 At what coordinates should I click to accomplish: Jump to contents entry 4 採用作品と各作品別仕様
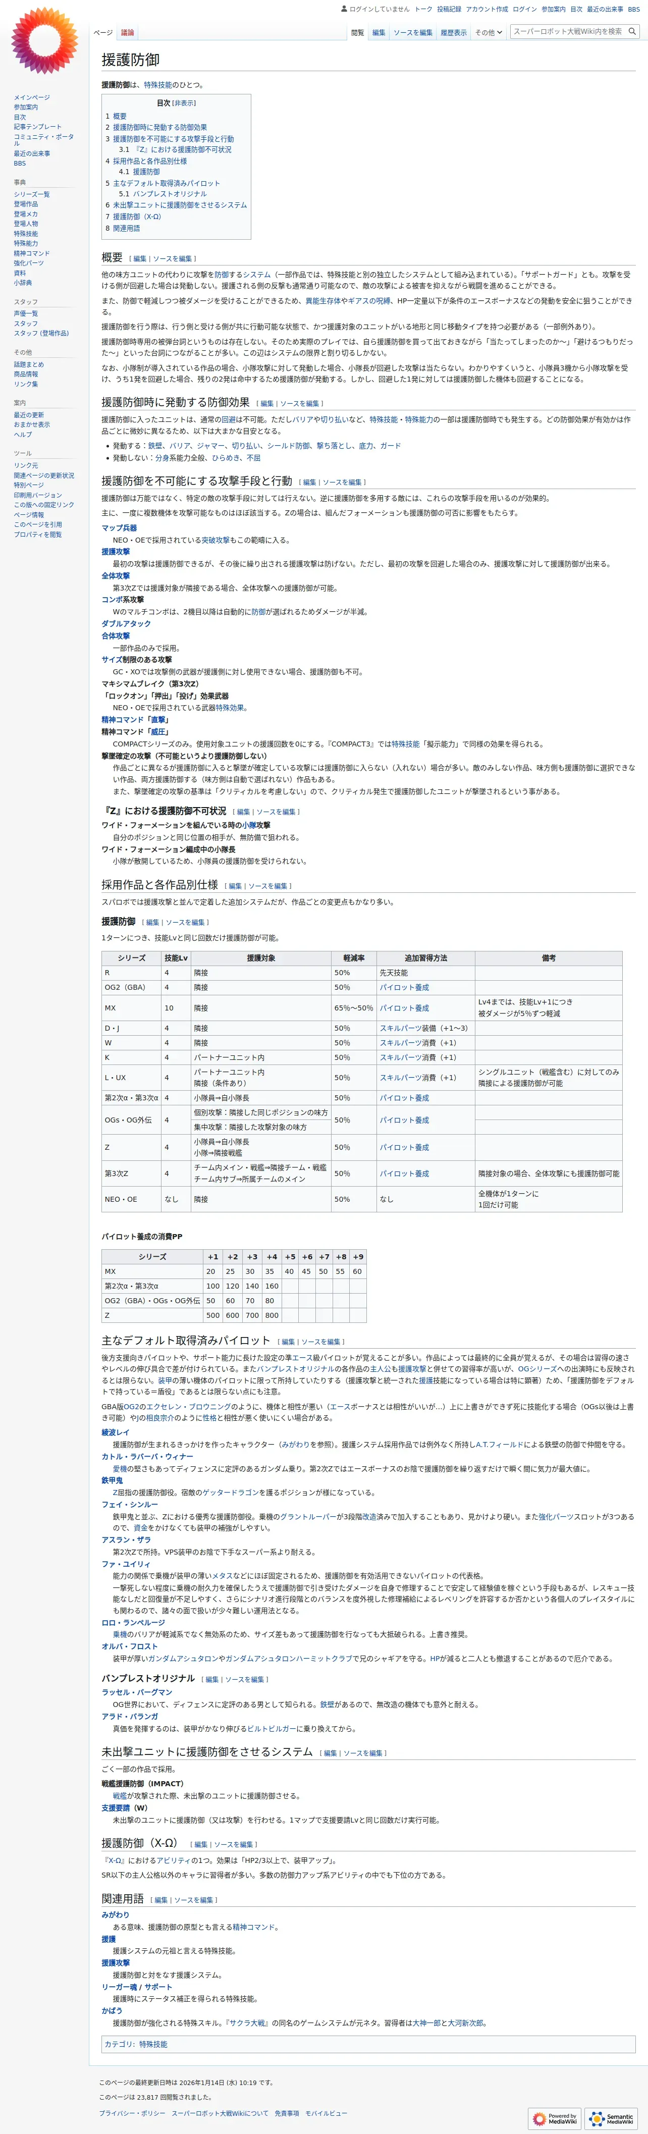pyautogui.click(x=146, y=162)
